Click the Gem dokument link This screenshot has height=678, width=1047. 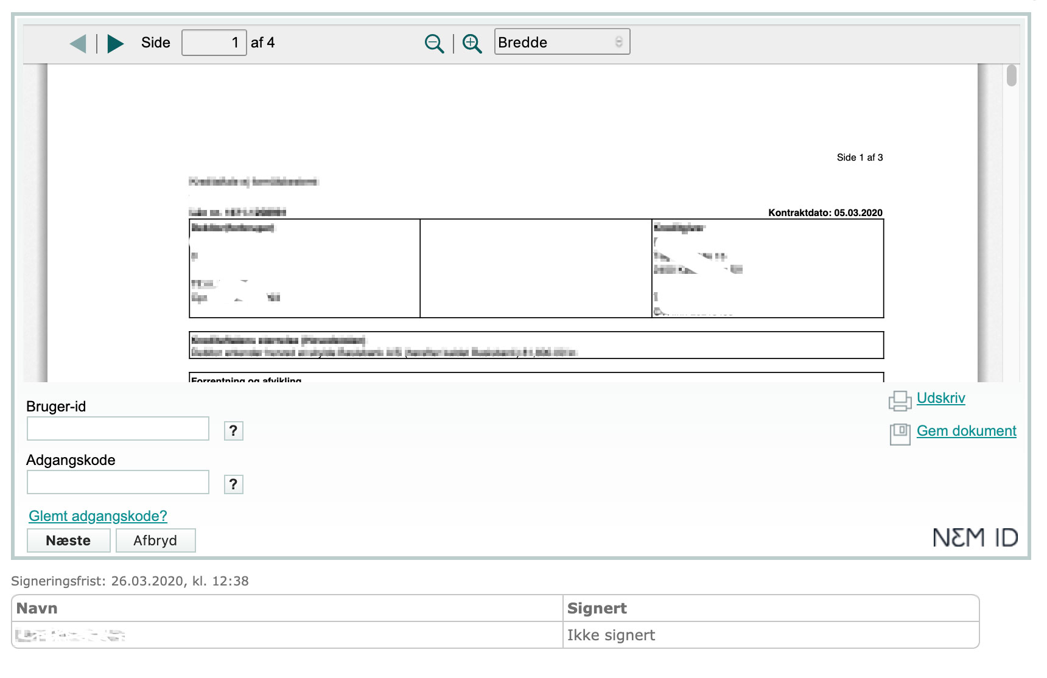click(966, 431)
